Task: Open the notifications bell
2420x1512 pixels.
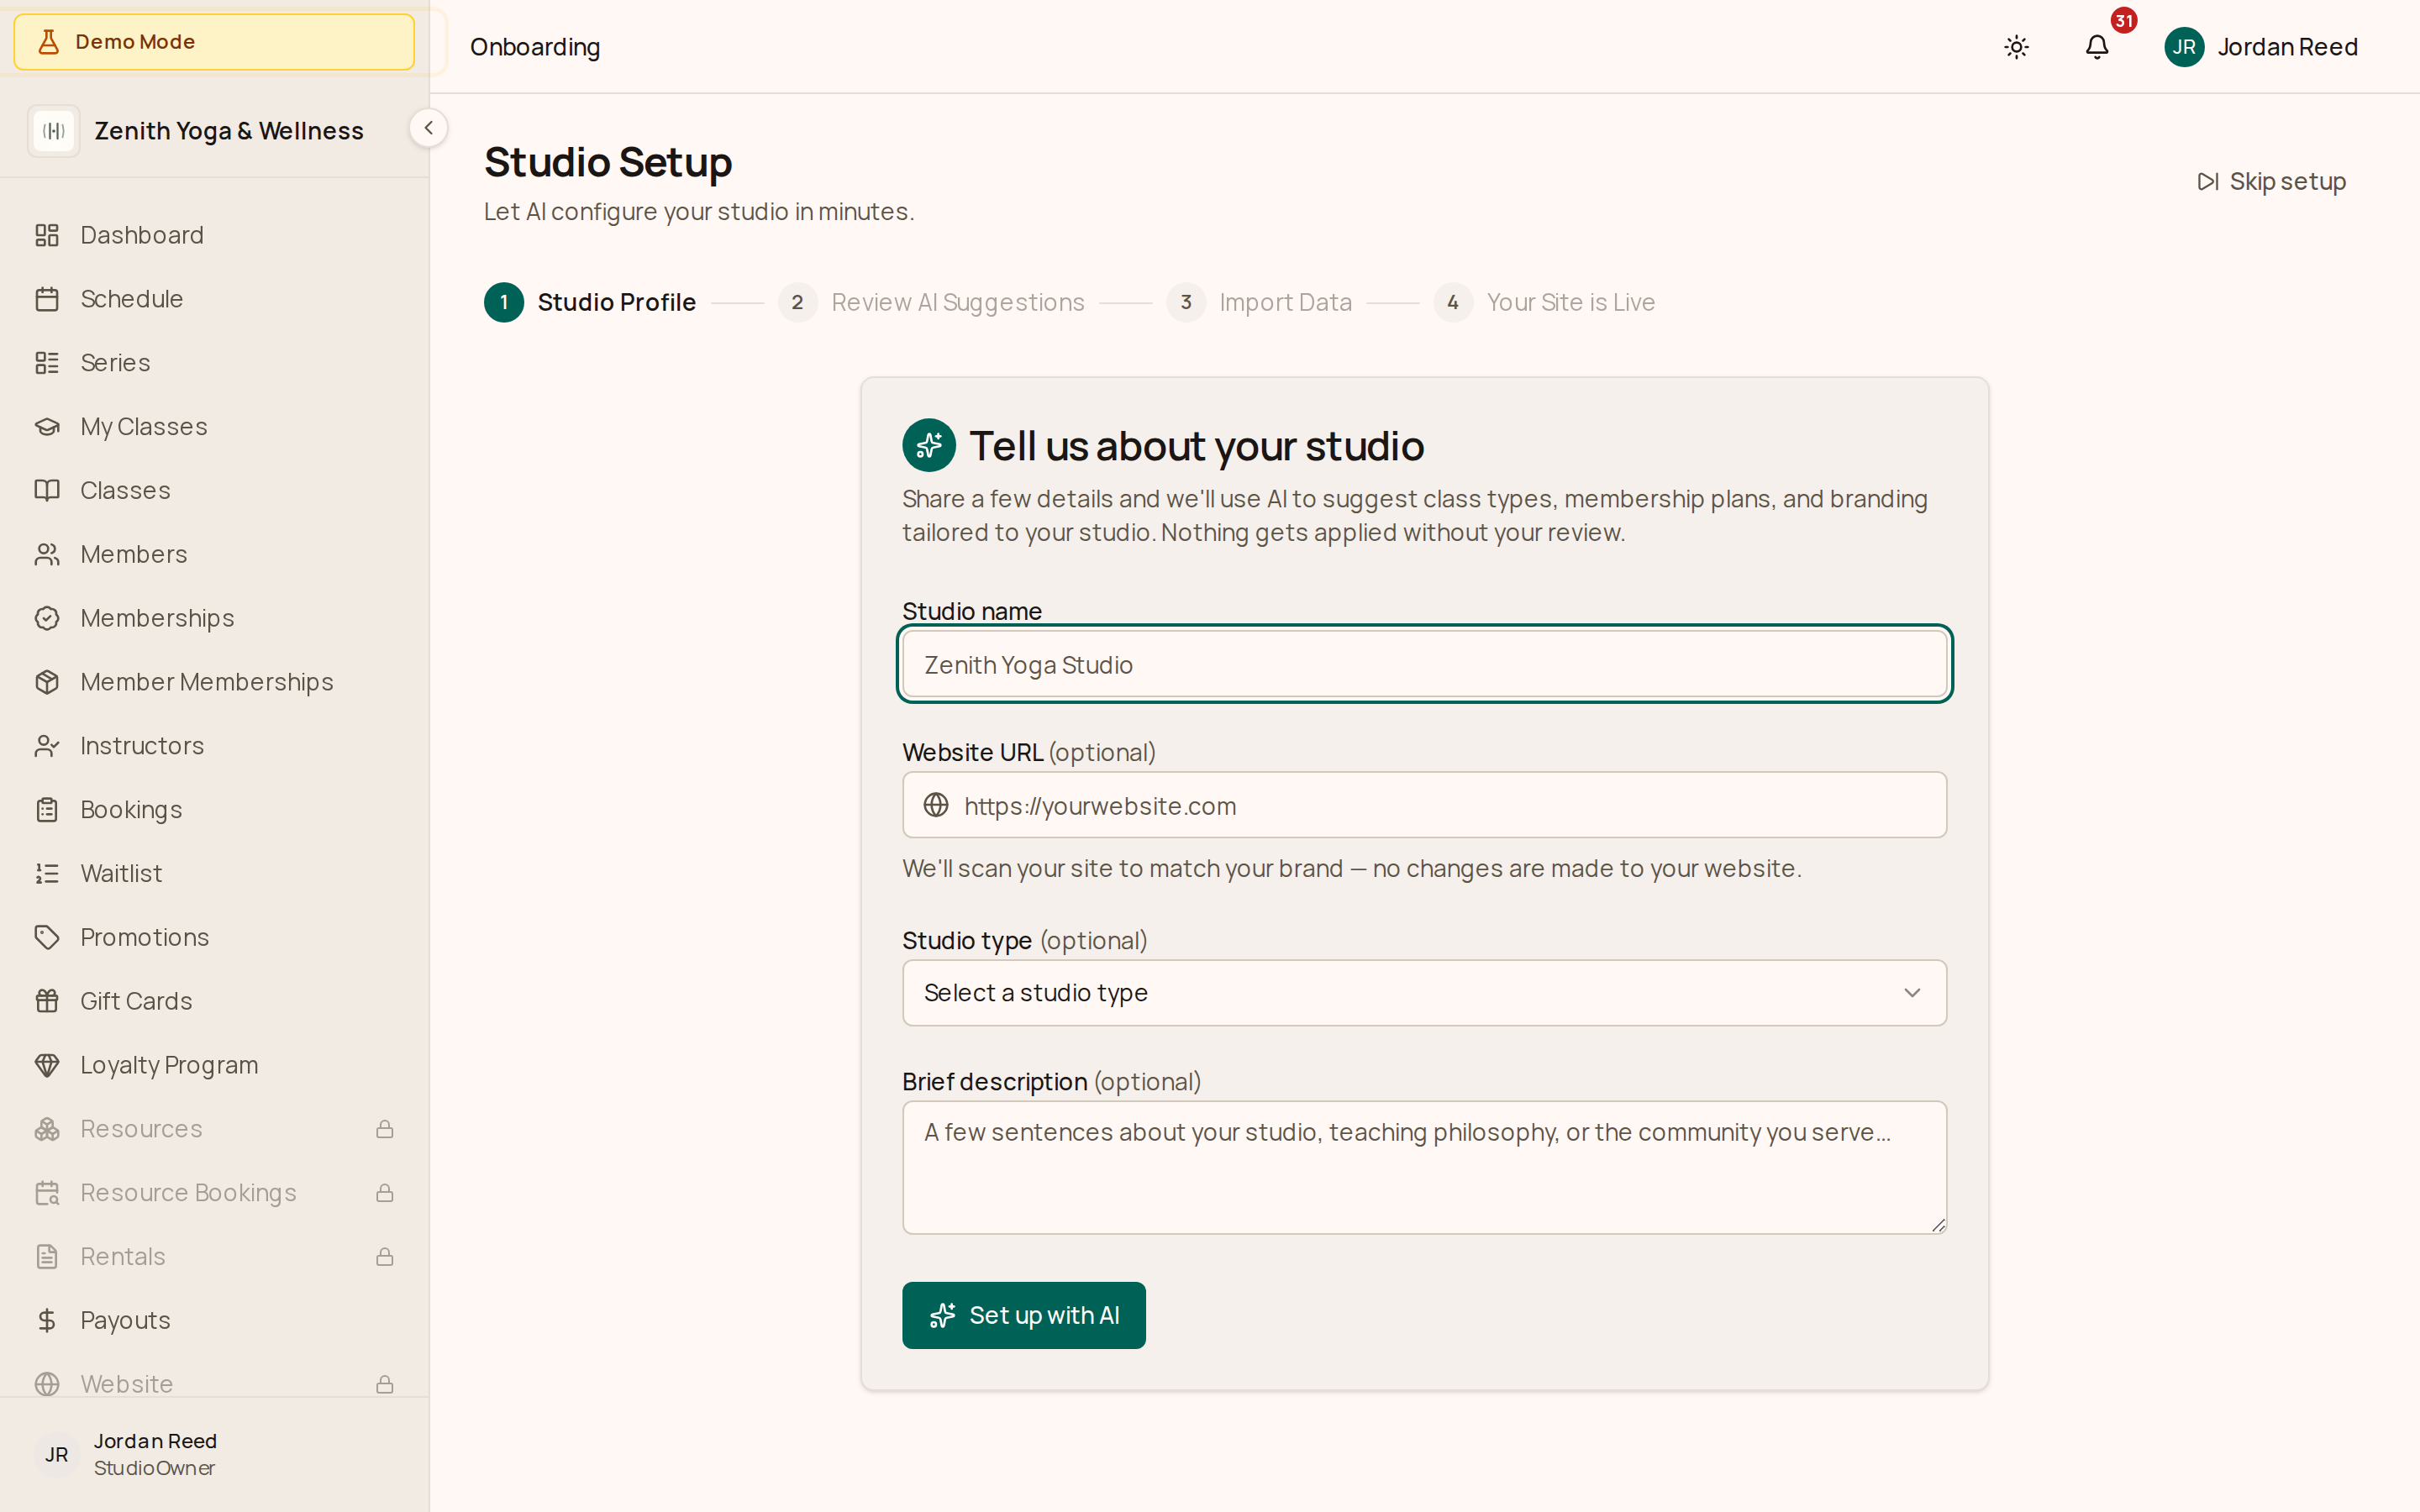Action: [2097, 47]
